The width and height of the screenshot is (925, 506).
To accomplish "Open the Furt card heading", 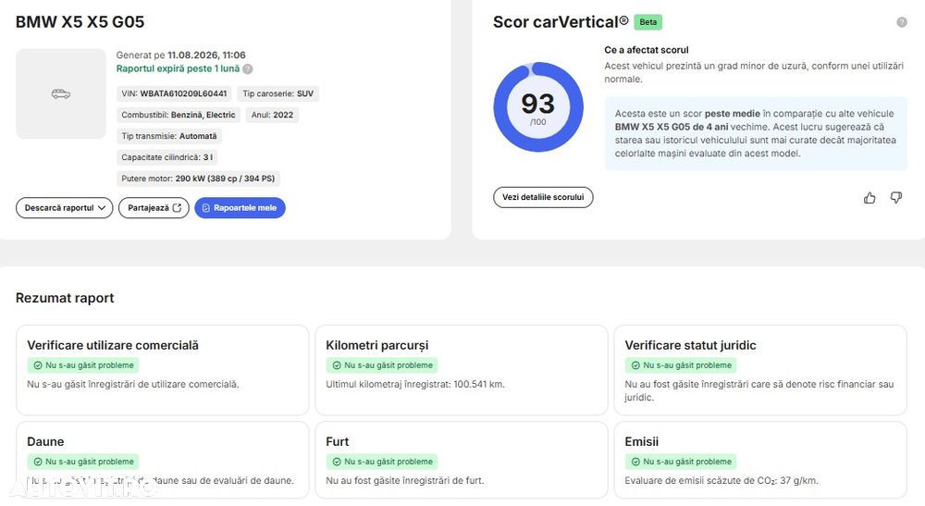I will click(337, 441).
